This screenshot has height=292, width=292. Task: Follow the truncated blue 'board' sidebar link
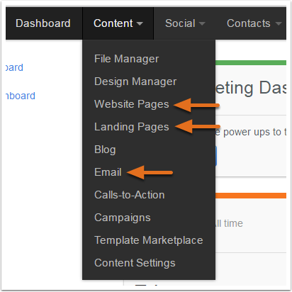click(x=21, y=96)
